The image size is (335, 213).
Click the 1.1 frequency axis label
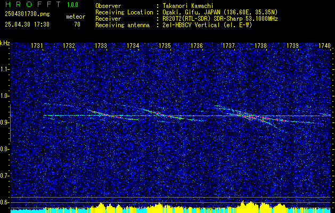4,69
